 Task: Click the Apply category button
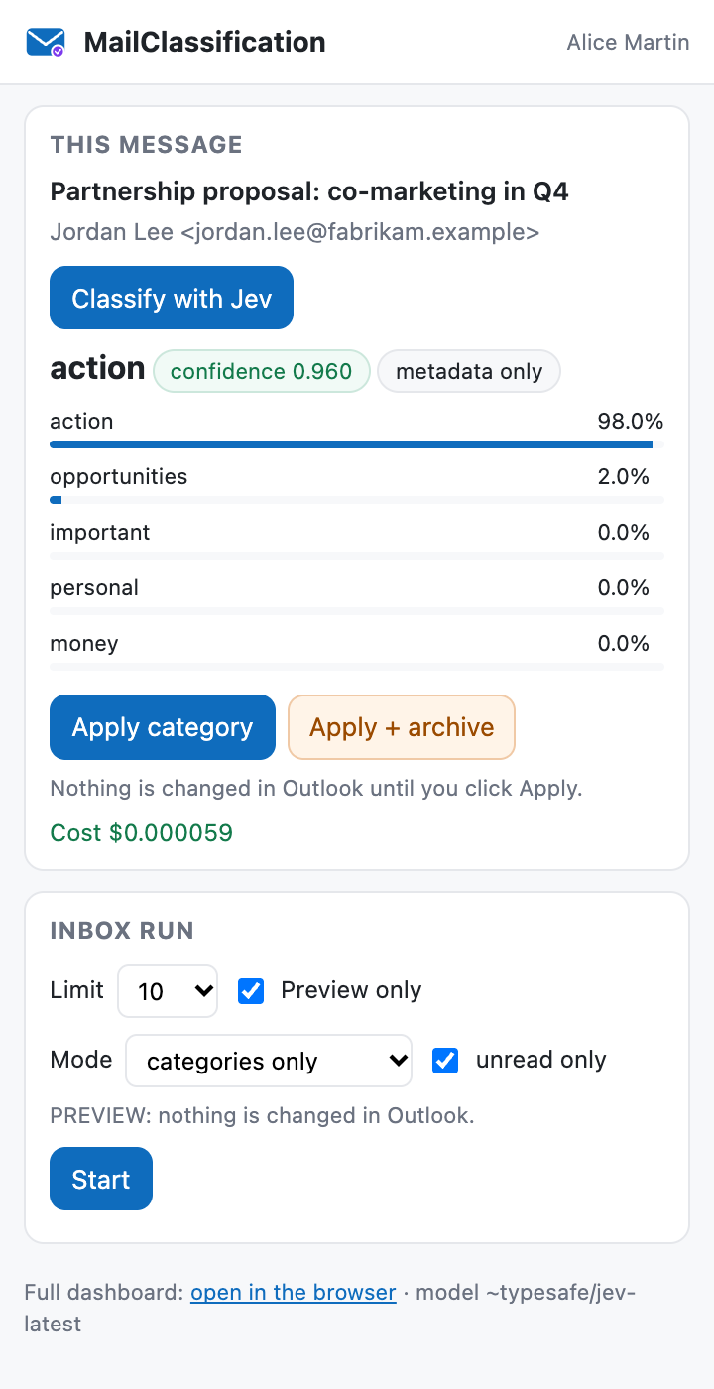pos(163,727)
